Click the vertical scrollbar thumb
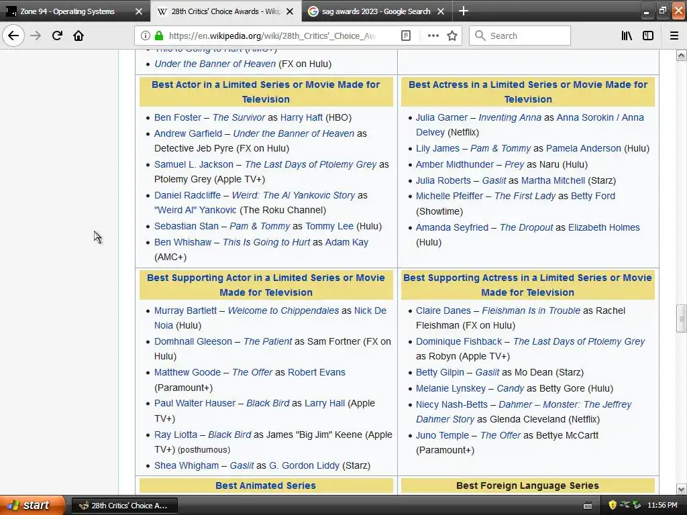 (x=681, y=319)
